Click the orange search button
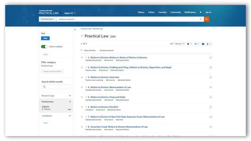The width and height of the screenshot is (251, 141). pos(207,19)
